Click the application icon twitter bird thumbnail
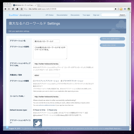This screenshot has height=134, width=134. point(38,123)
